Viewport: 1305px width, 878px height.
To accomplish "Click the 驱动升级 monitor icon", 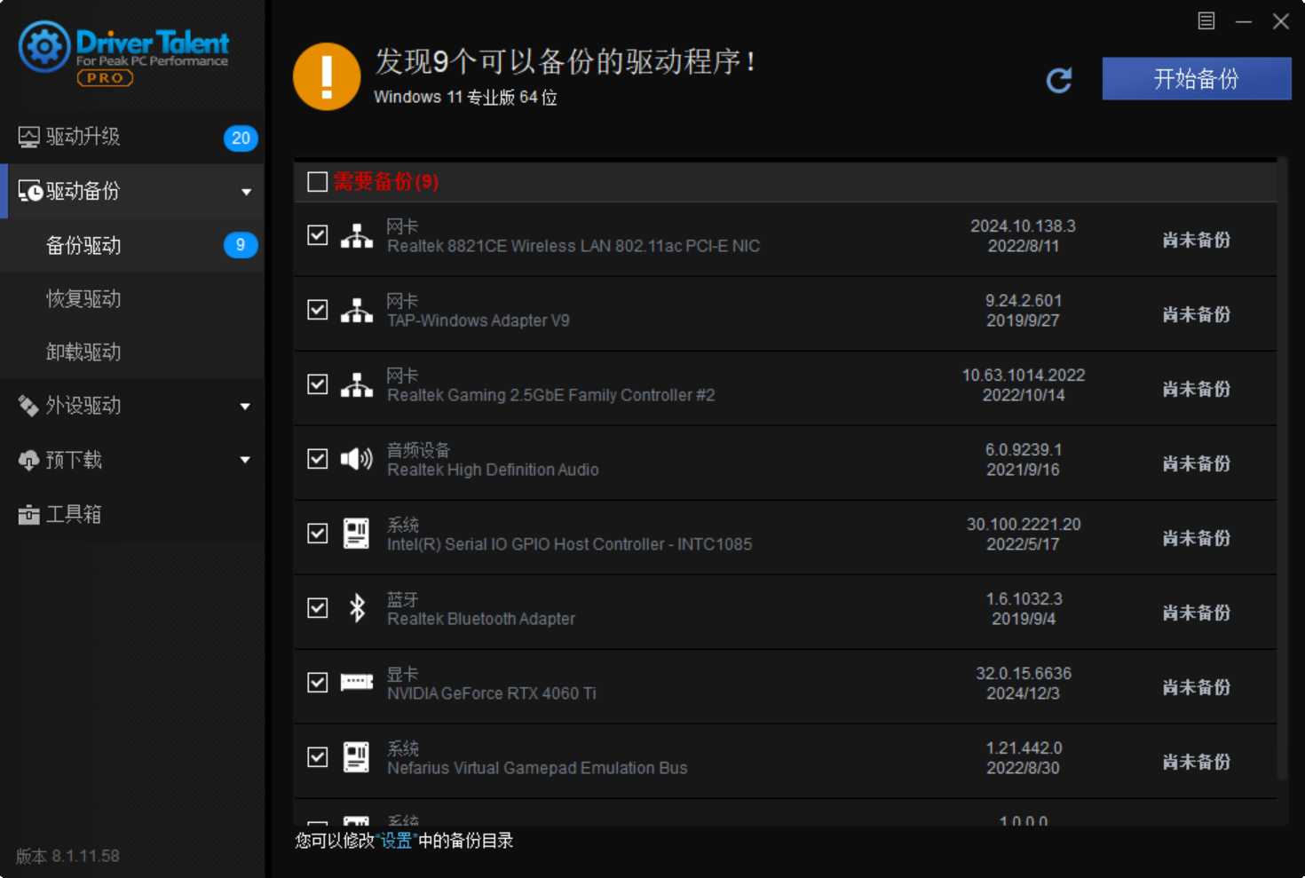I will coord(28,137).
